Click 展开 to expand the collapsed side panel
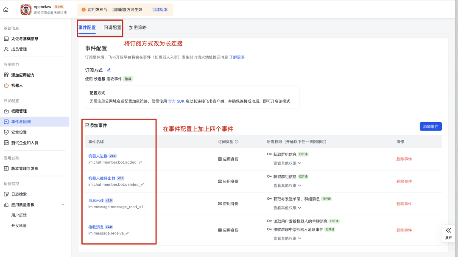This screenshot has height=257, width=458. click(x=449, y=233)
